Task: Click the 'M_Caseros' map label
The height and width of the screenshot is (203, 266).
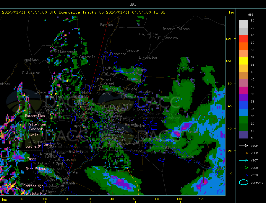Action: tap(141, 110)
